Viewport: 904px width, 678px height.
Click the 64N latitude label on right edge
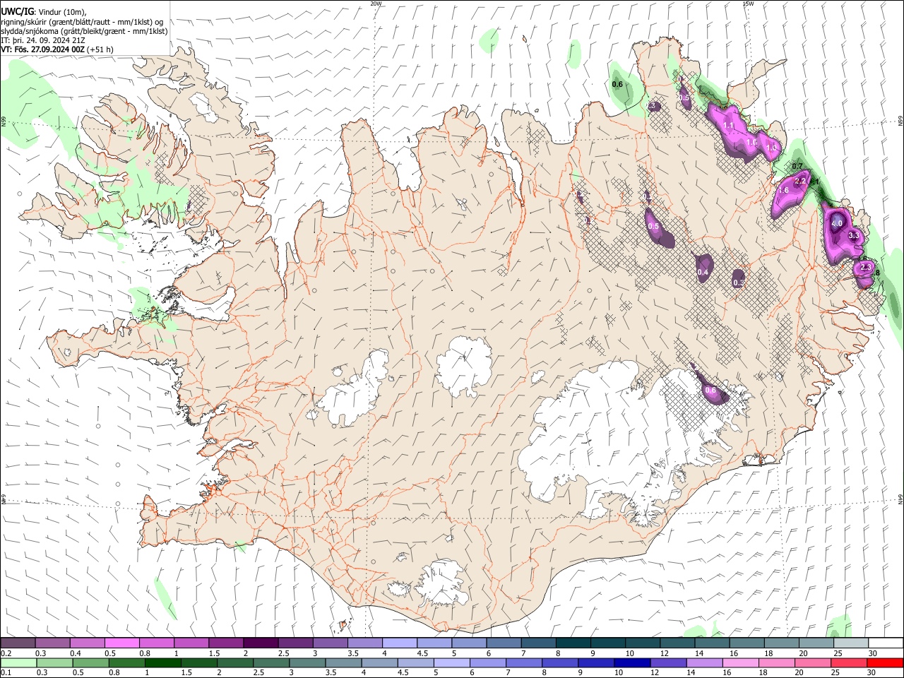point(900,499)
